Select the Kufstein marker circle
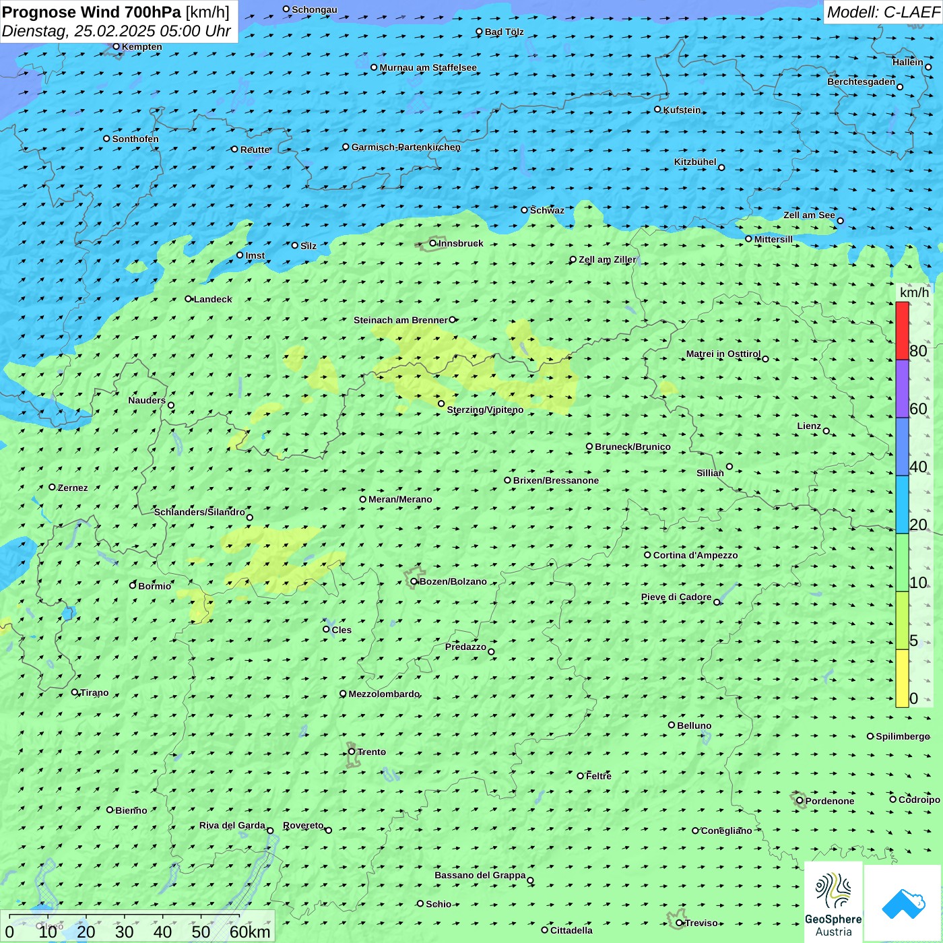The image size is (943, 943). [658, 109]
